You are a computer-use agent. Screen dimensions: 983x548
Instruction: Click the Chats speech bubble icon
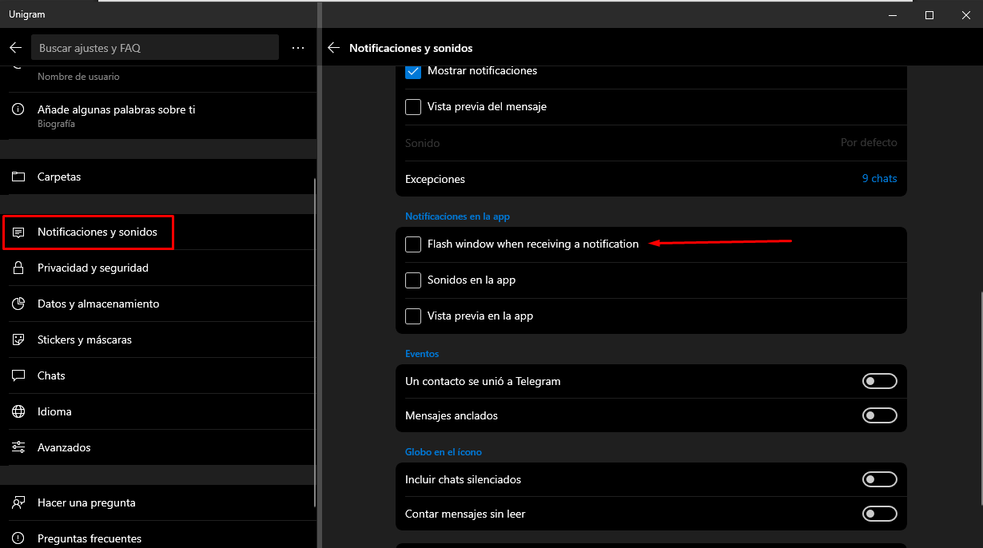[18, 376]
